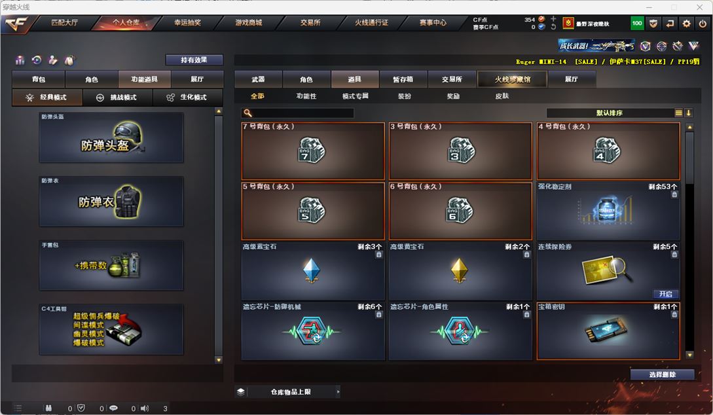Click item list scrollbar down arrow
This screenshot has width=713, height=415.
[x=690, y=355]
